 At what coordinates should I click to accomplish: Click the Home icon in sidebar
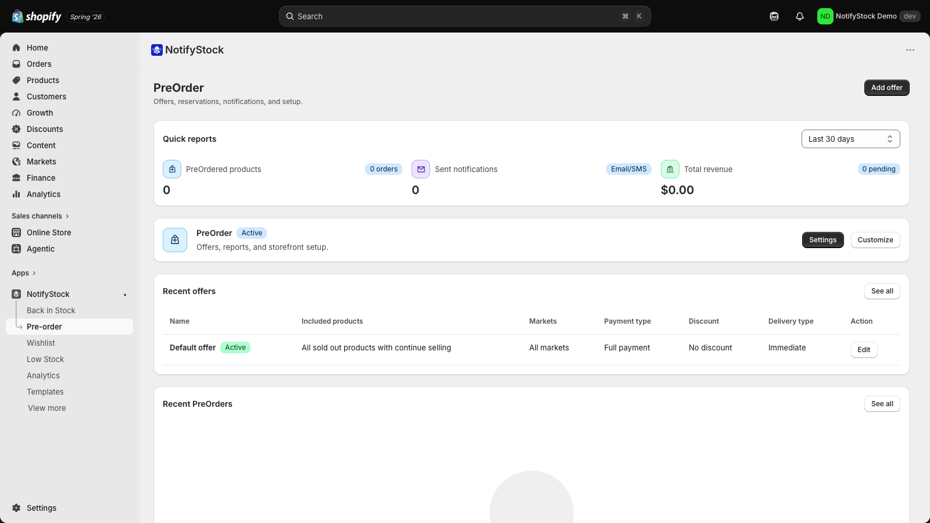(16, 48)
